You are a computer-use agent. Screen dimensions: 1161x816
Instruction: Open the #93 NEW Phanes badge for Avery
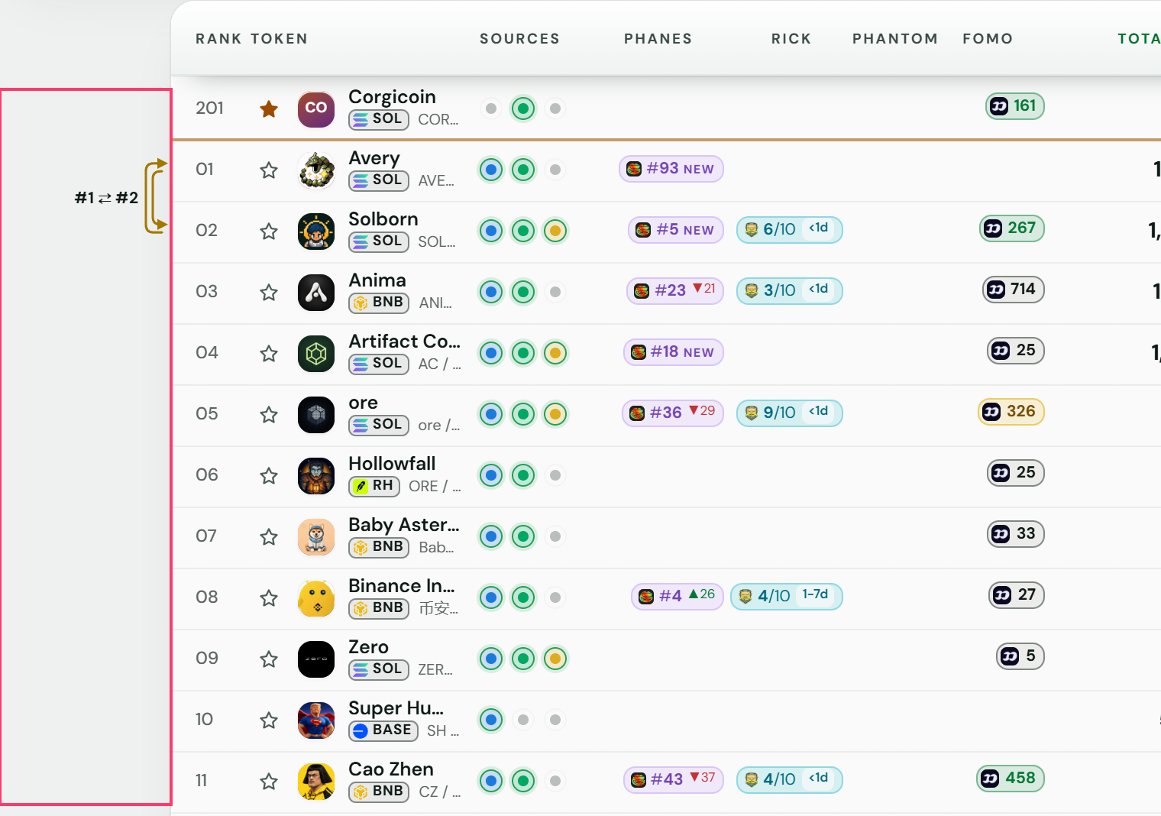(671, 169)
